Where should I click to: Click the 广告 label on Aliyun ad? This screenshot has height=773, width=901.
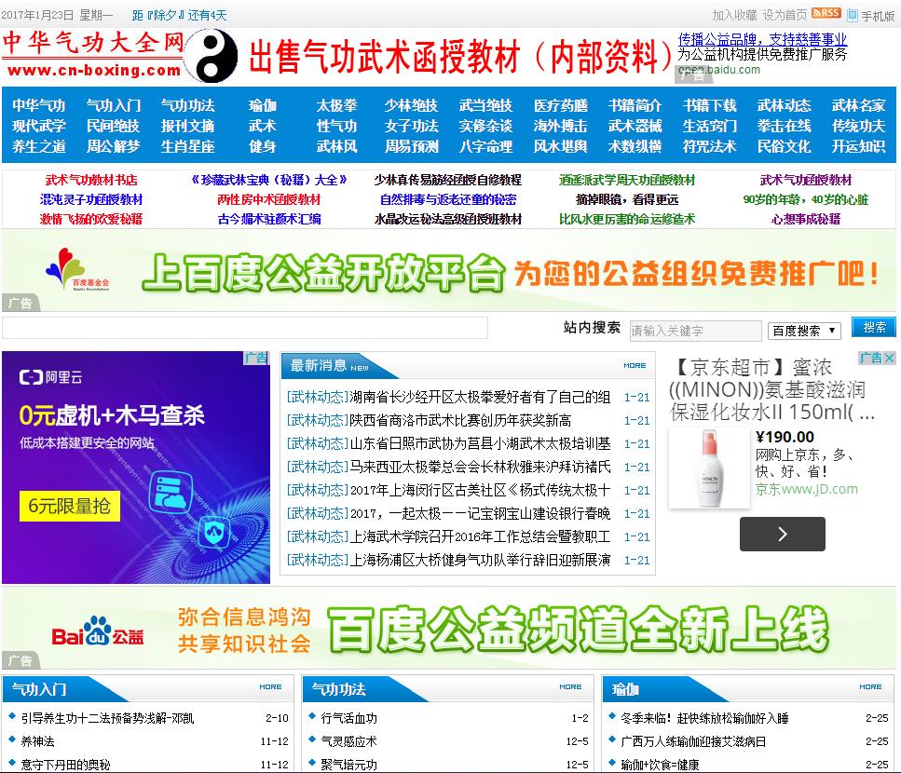point(255,358)
